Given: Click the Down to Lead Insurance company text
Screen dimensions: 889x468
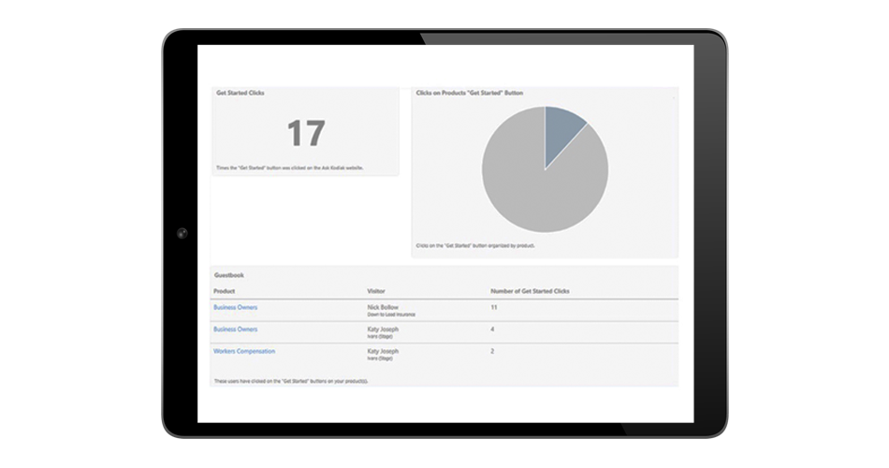Looking at the screenshot, I should (392, 314).
